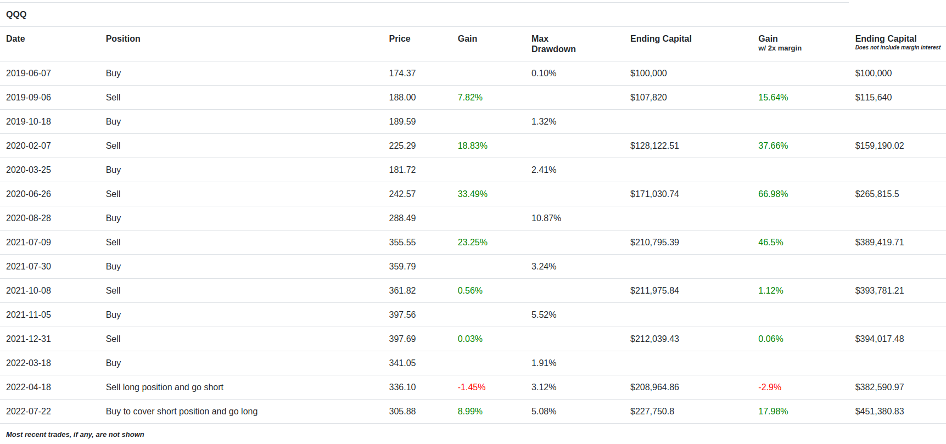The width and height of the screenshot is (946, 444).
Task: Click the Date column header
Action: pyautogui.click(x=15, y=39)
